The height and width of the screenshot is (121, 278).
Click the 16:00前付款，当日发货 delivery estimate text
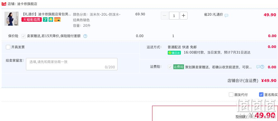pos(217,53)
